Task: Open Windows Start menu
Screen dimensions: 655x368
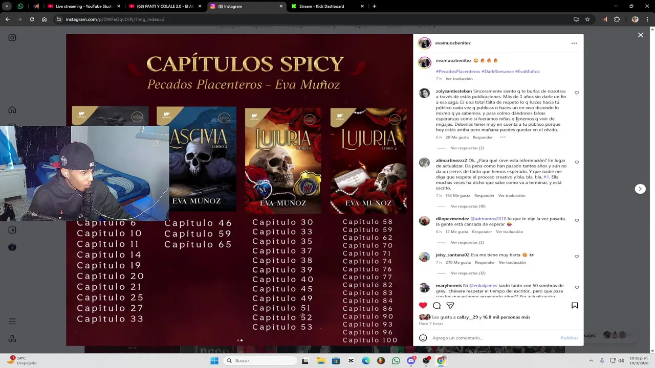Action: click(x=214, y=361)
